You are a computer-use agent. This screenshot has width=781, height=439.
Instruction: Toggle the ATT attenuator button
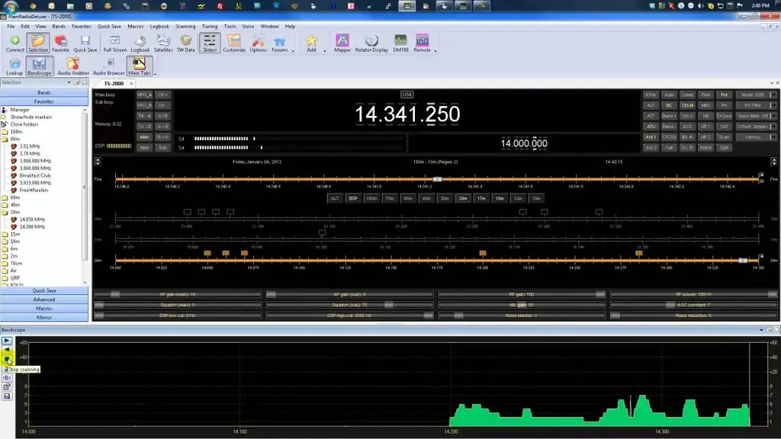(651, 116)
